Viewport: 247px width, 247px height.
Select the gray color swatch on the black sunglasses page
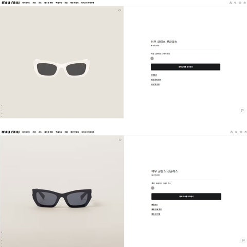click(153, 188)
